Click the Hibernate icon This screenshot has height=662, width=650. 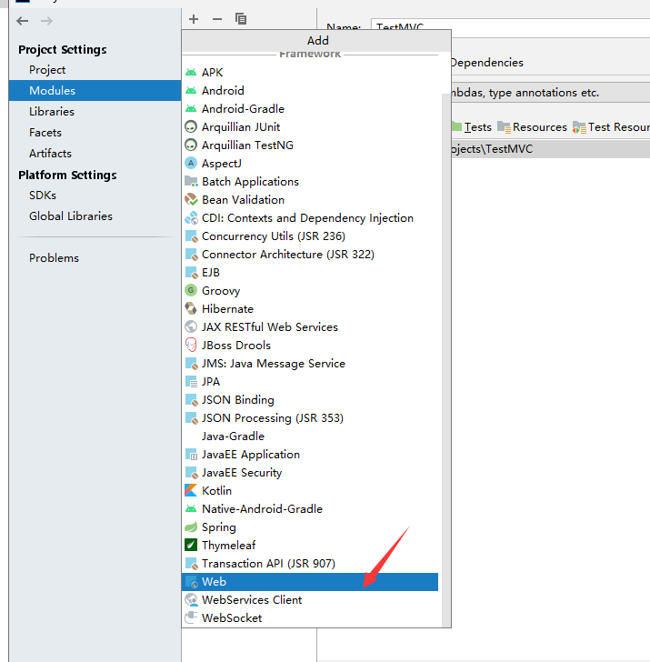[191, 308]
